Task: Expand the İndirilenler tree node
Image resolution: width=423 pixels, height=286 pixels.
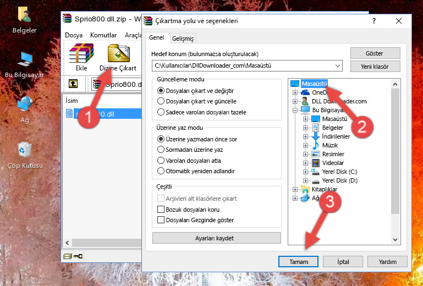Action: (305, 136)
